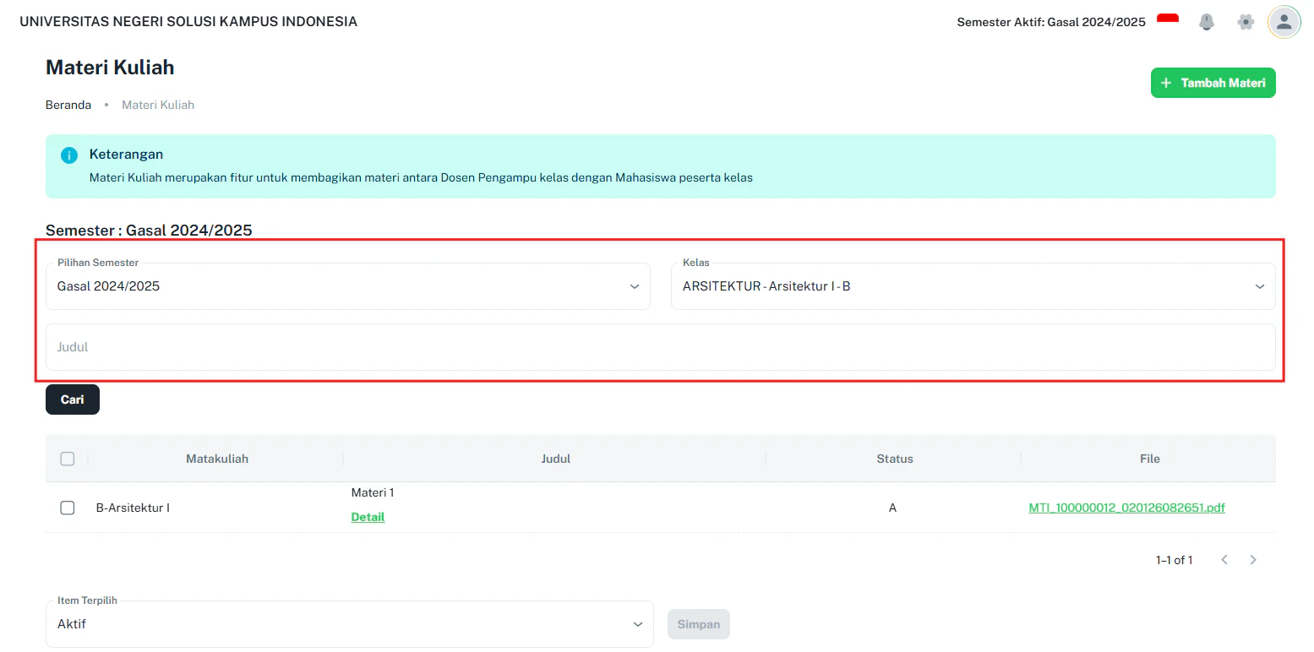Viewport: 1314px width, 652px height.
Task: Go to the previous page arrow
Action: pyautogui.click(x=1224, y=560)
